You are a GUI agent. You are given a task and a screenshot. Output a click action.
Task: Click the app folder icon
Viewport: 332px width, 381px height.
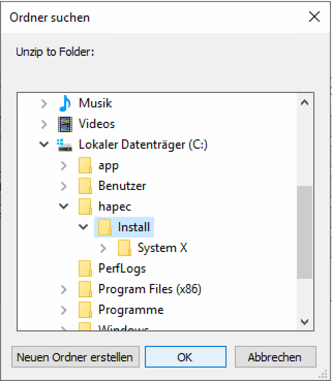[85, 166]
